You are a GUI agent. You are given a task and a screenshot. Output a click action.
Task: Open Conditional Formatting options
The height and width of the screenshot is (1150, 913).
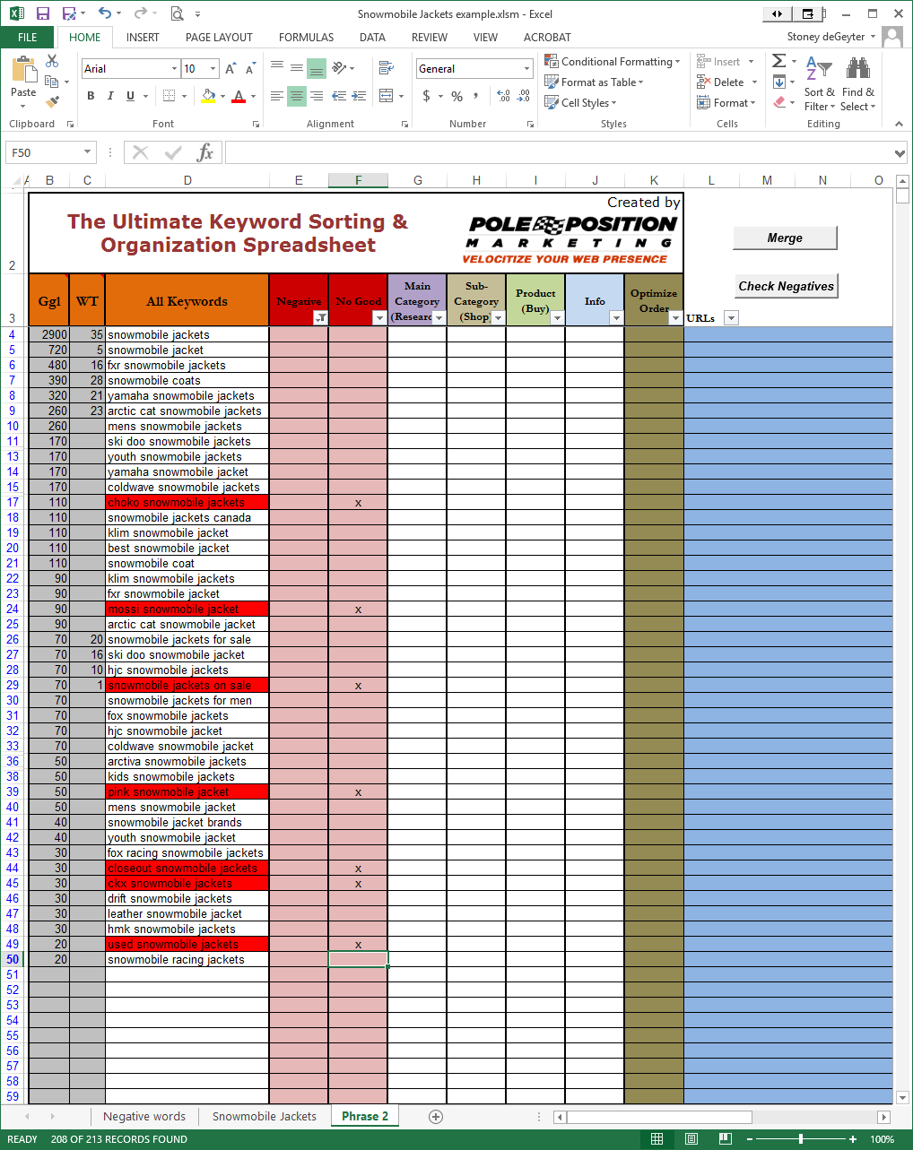point(613,61)
